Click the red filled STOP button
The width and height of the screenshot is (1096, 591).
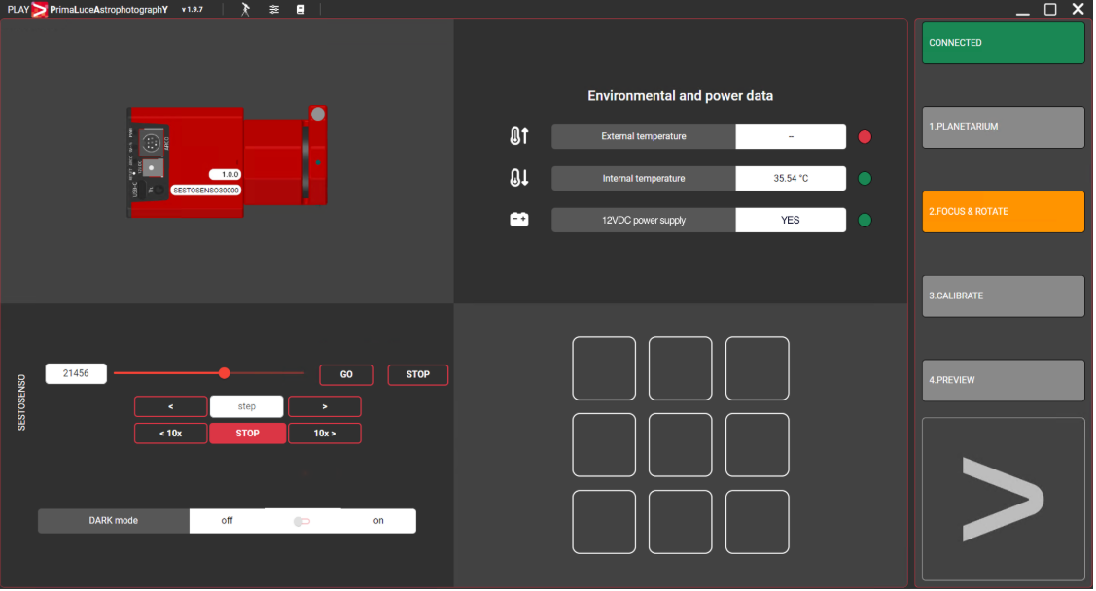247,434
